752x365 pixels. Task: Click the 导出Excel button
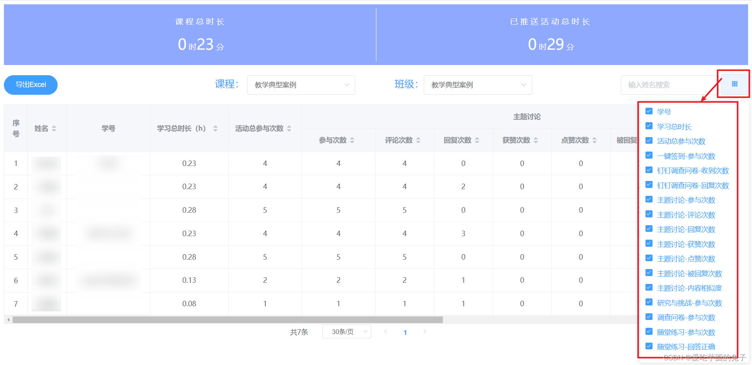(x=31, y=85)
